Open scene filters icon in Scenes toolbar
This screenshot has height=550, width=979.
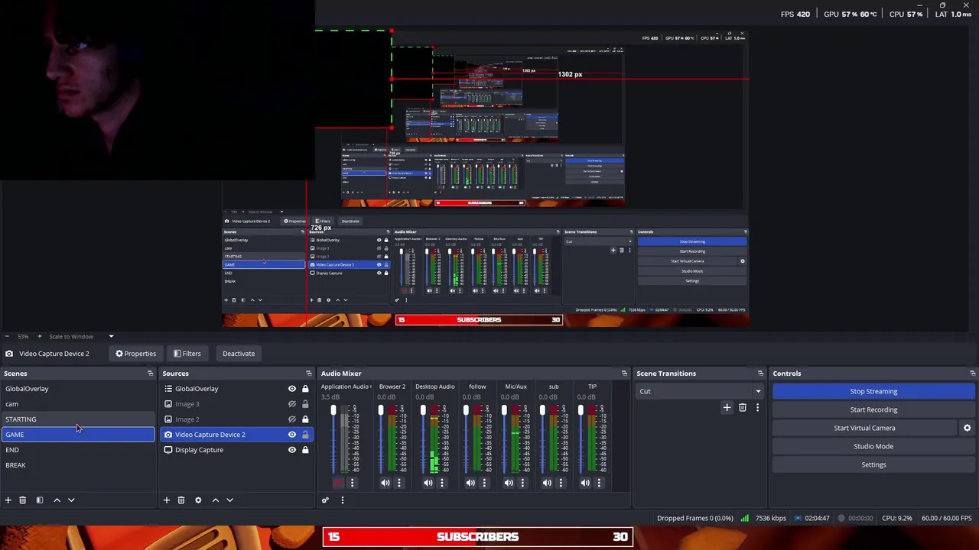[39, 500]
